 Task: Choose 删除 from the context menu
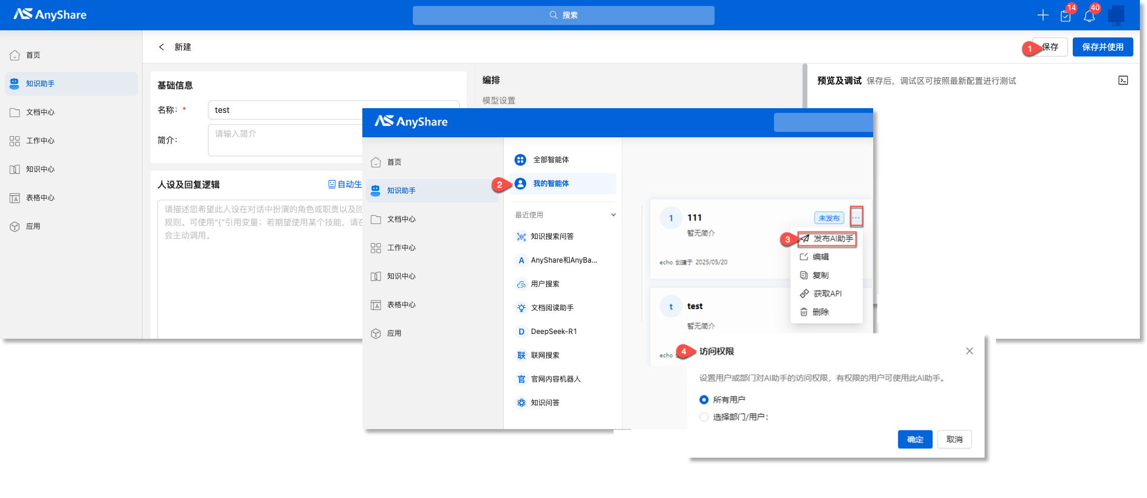coord(826,313)
